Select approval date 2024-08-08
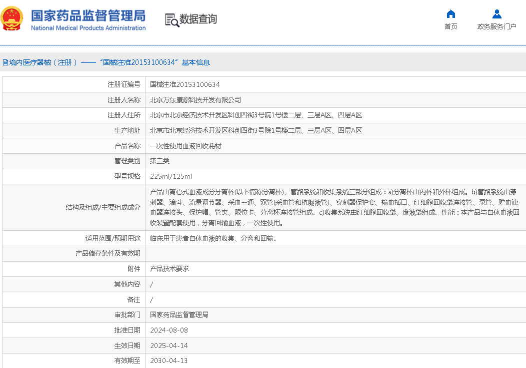This screenshot has height=368, width=526. coord(169,330)
